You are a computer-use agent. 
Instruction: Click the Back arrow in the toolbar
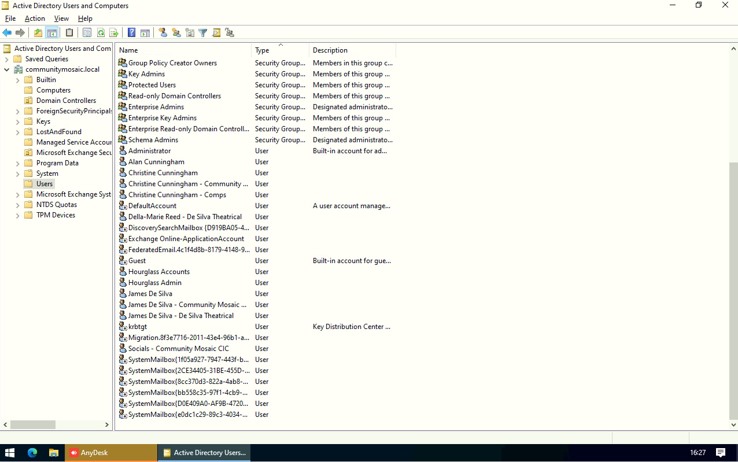(7, 33)
